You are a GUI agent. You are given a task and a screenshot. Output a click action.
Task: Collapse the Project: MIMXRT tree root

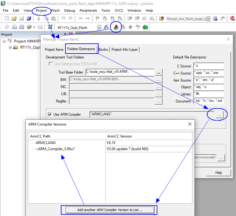tap(4, 41)
